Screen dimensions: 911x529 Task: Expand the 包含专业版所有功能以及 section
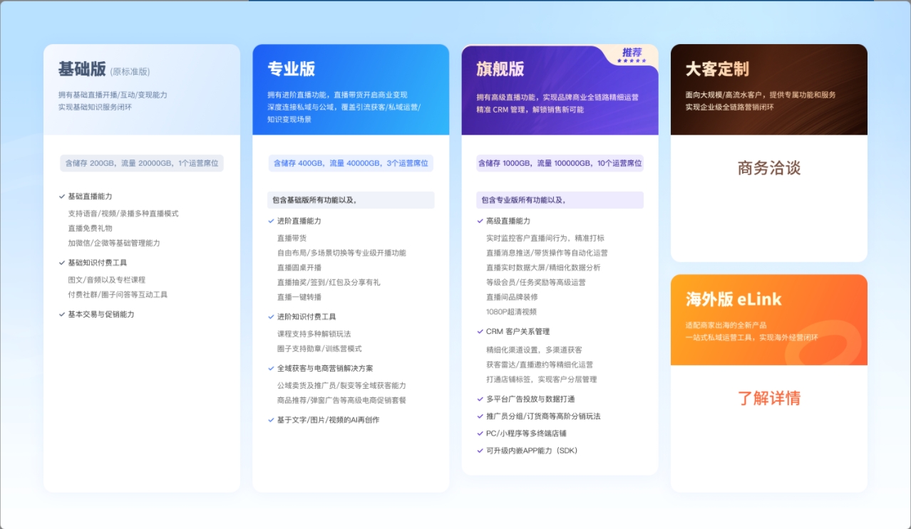click(560, 199)
